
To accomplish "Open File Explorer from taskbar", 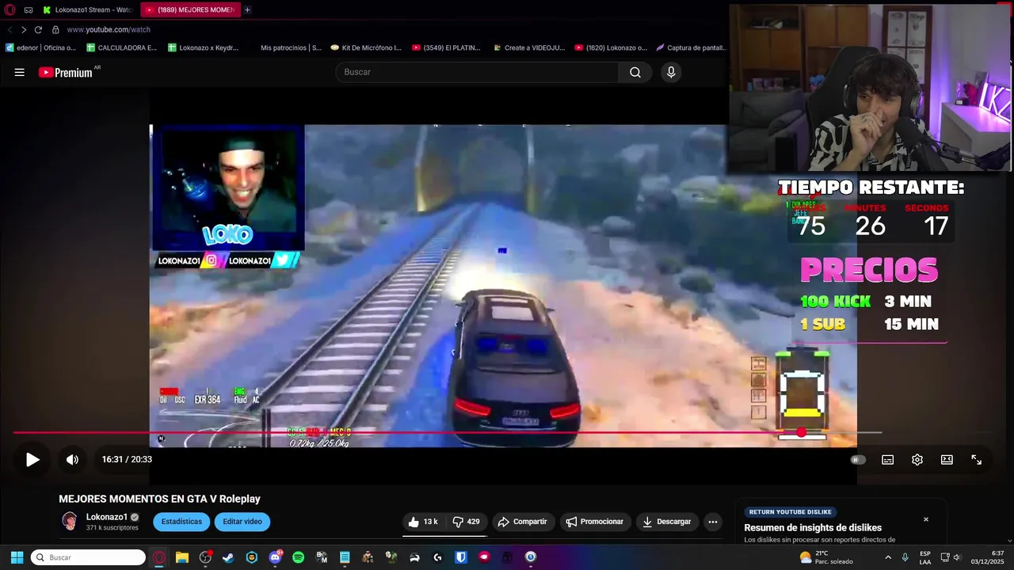I will tap(182, 557).
